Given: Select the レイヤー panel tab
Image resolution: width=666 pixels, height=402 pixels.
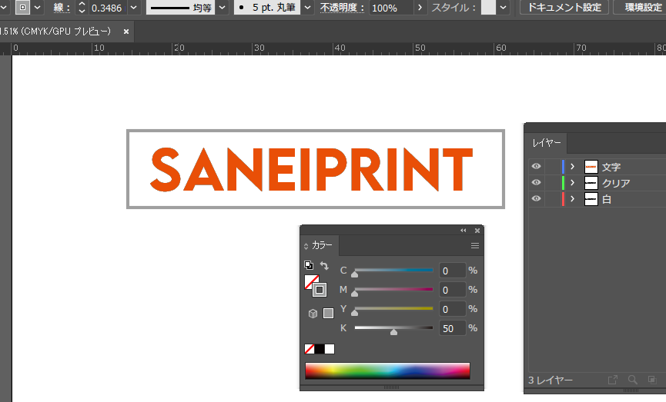Looking at the screenshot, I should click(x=547, y=143).
